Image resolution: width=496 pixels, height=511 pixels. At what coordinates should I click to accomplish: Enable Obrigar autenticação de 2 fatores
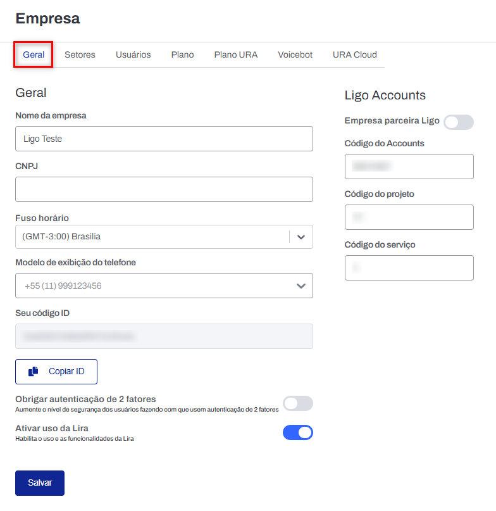[x=297, y=403]
